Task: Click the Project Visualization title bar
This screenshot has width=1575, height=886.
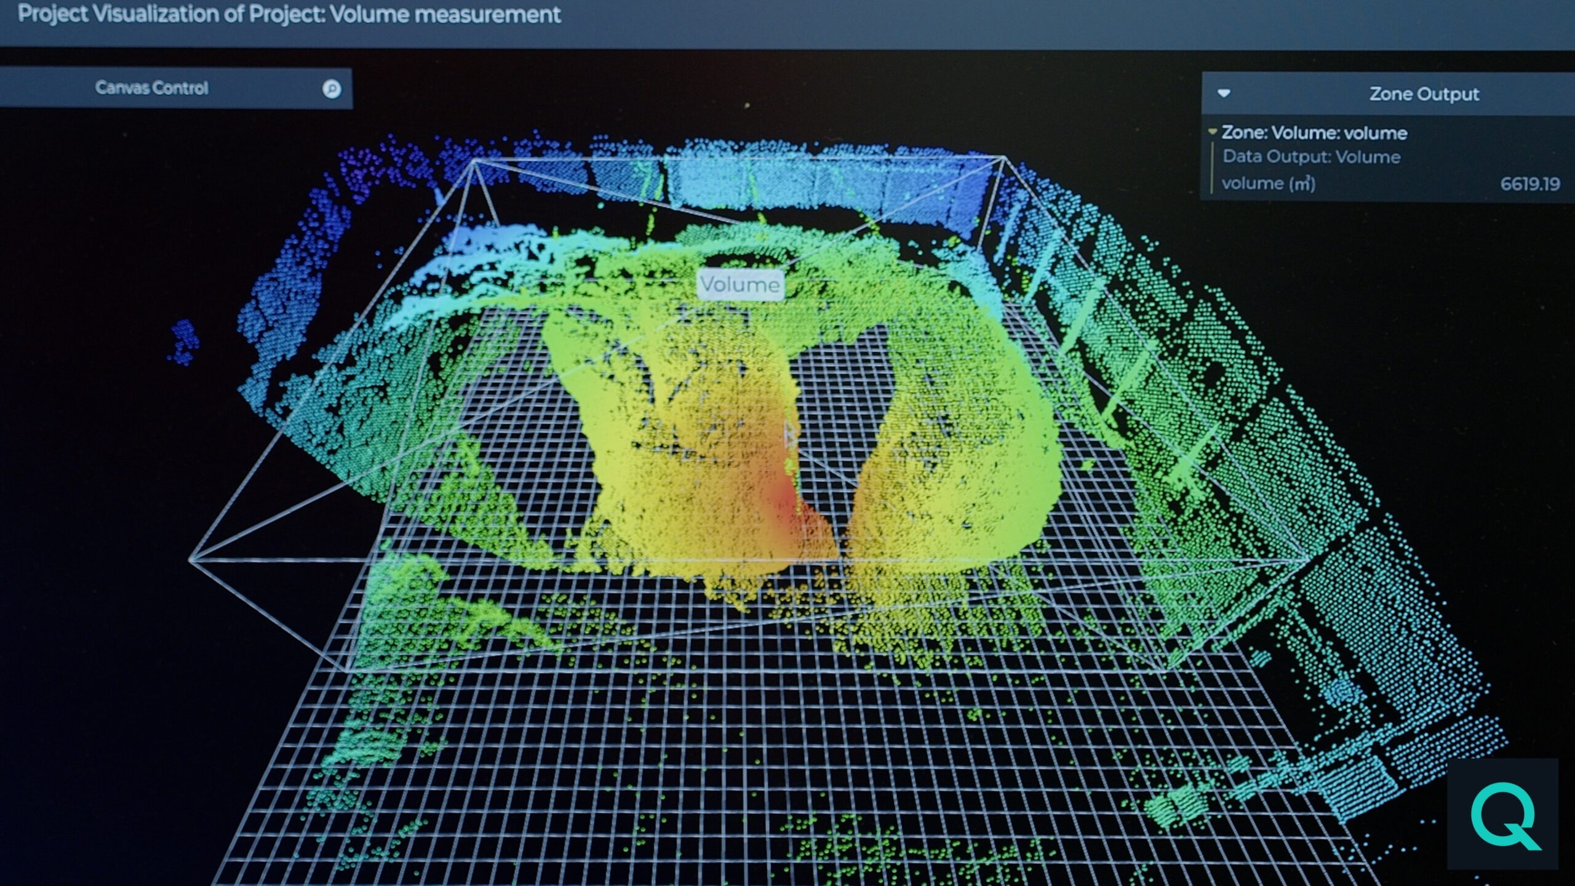Action: click(289, 15)
